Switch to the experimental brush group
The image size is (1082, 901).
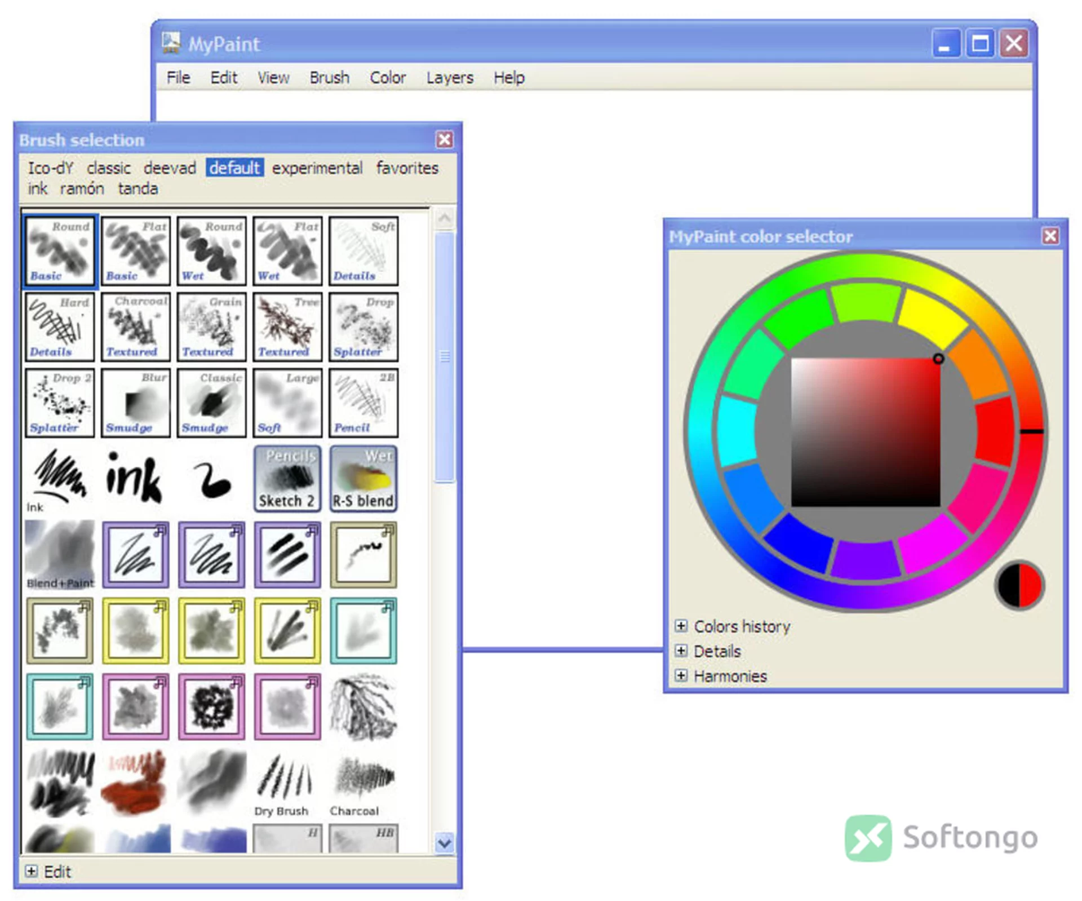(x=317, y=168)
